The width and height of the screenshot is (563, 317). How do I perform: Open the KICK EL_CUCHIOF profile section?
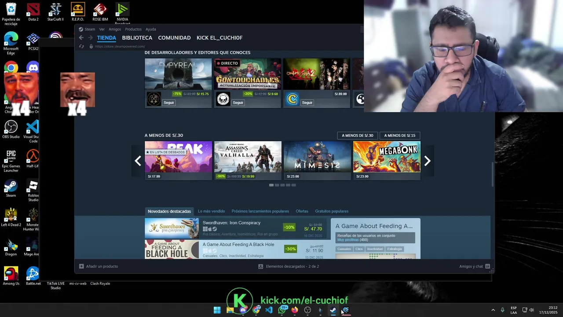219,38
